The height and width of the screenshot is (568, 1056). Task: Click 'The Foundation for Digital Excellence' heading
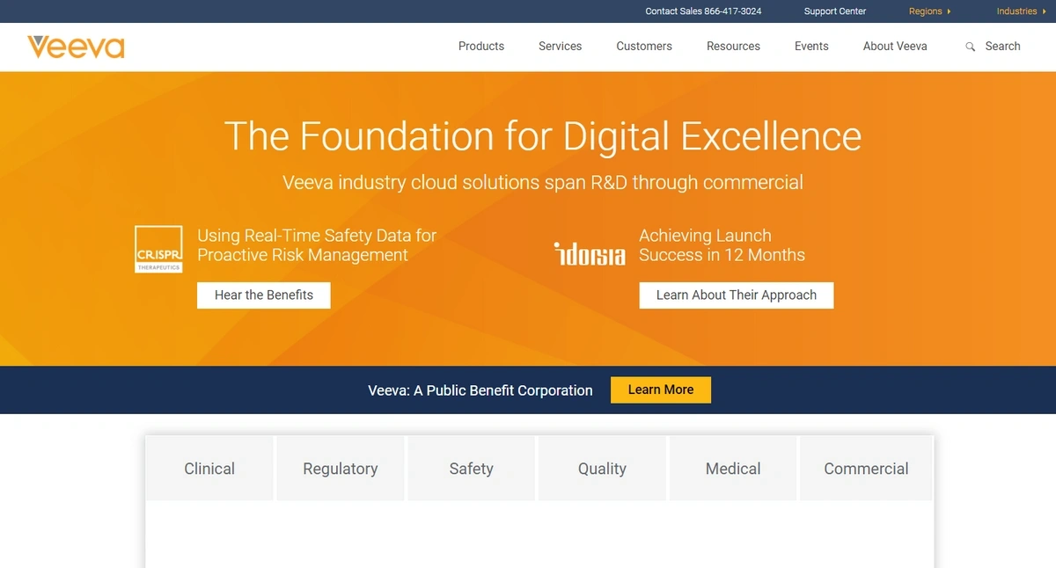click(543, 136)
